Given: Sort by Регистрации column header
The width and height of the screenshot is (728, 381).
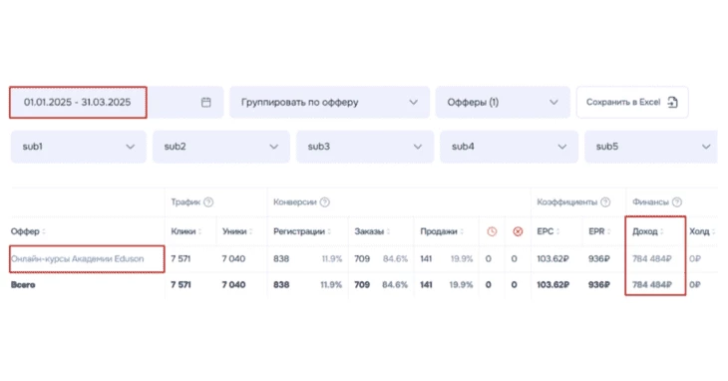Looking at the screenshot, I should pyautogui.click(x=302, y=231).
